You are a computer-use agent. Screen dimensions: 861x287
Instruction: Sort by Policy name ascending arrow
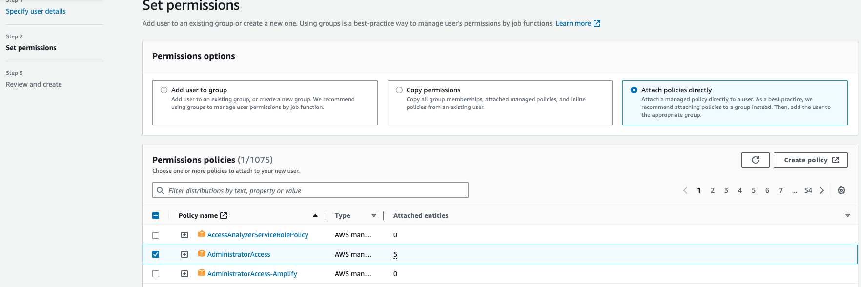[315, 215]
